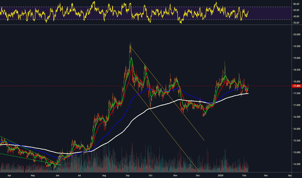
Task: Click the 17.500 price axis label
Action: point(297,93)
